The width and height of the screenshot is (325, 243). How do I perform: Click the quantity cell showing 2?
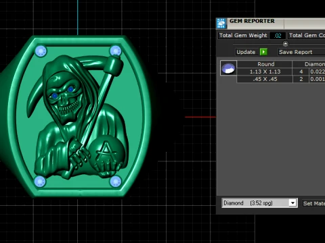click(x=301, y=79)
